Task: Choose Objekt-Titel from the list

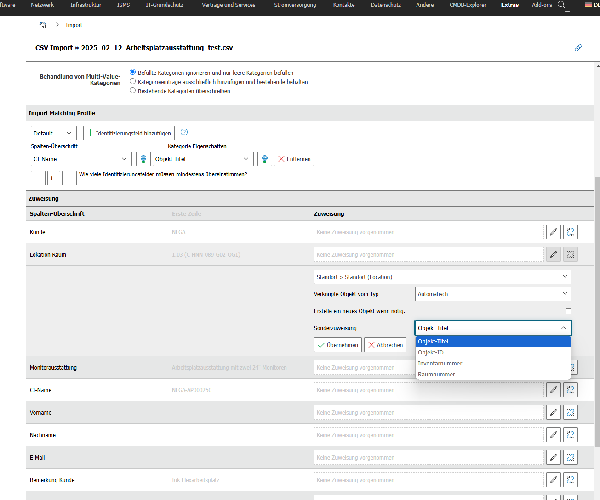Action: 493,341
